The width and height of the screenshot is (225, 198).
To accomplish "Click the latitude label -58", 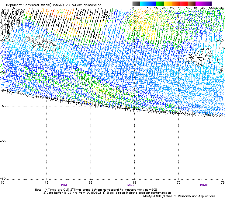I will (x=3, y=141).
